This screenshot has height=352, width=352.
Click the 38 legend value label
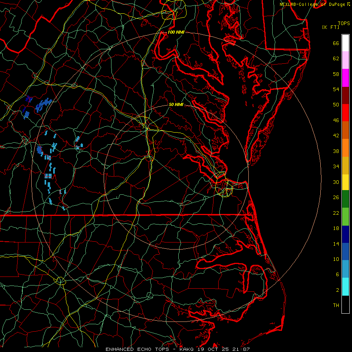336,151
